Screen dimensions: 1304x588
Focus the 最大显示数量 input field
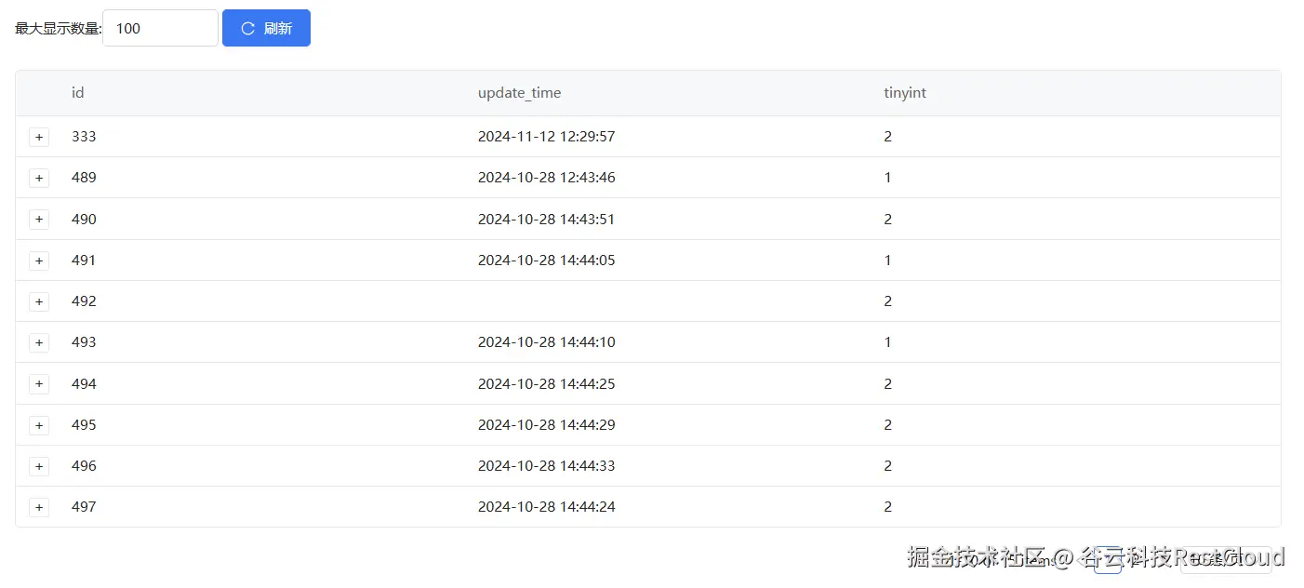pyautogui.click(x=159, y=28)
